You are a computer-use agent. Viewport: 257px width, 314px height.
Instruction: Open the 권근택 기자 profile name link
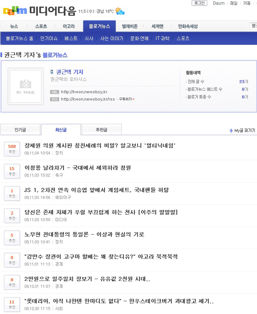point(70,72)
